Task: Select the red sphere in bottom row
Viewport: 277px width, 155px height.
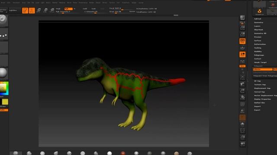Action: (x=123, y=153)
